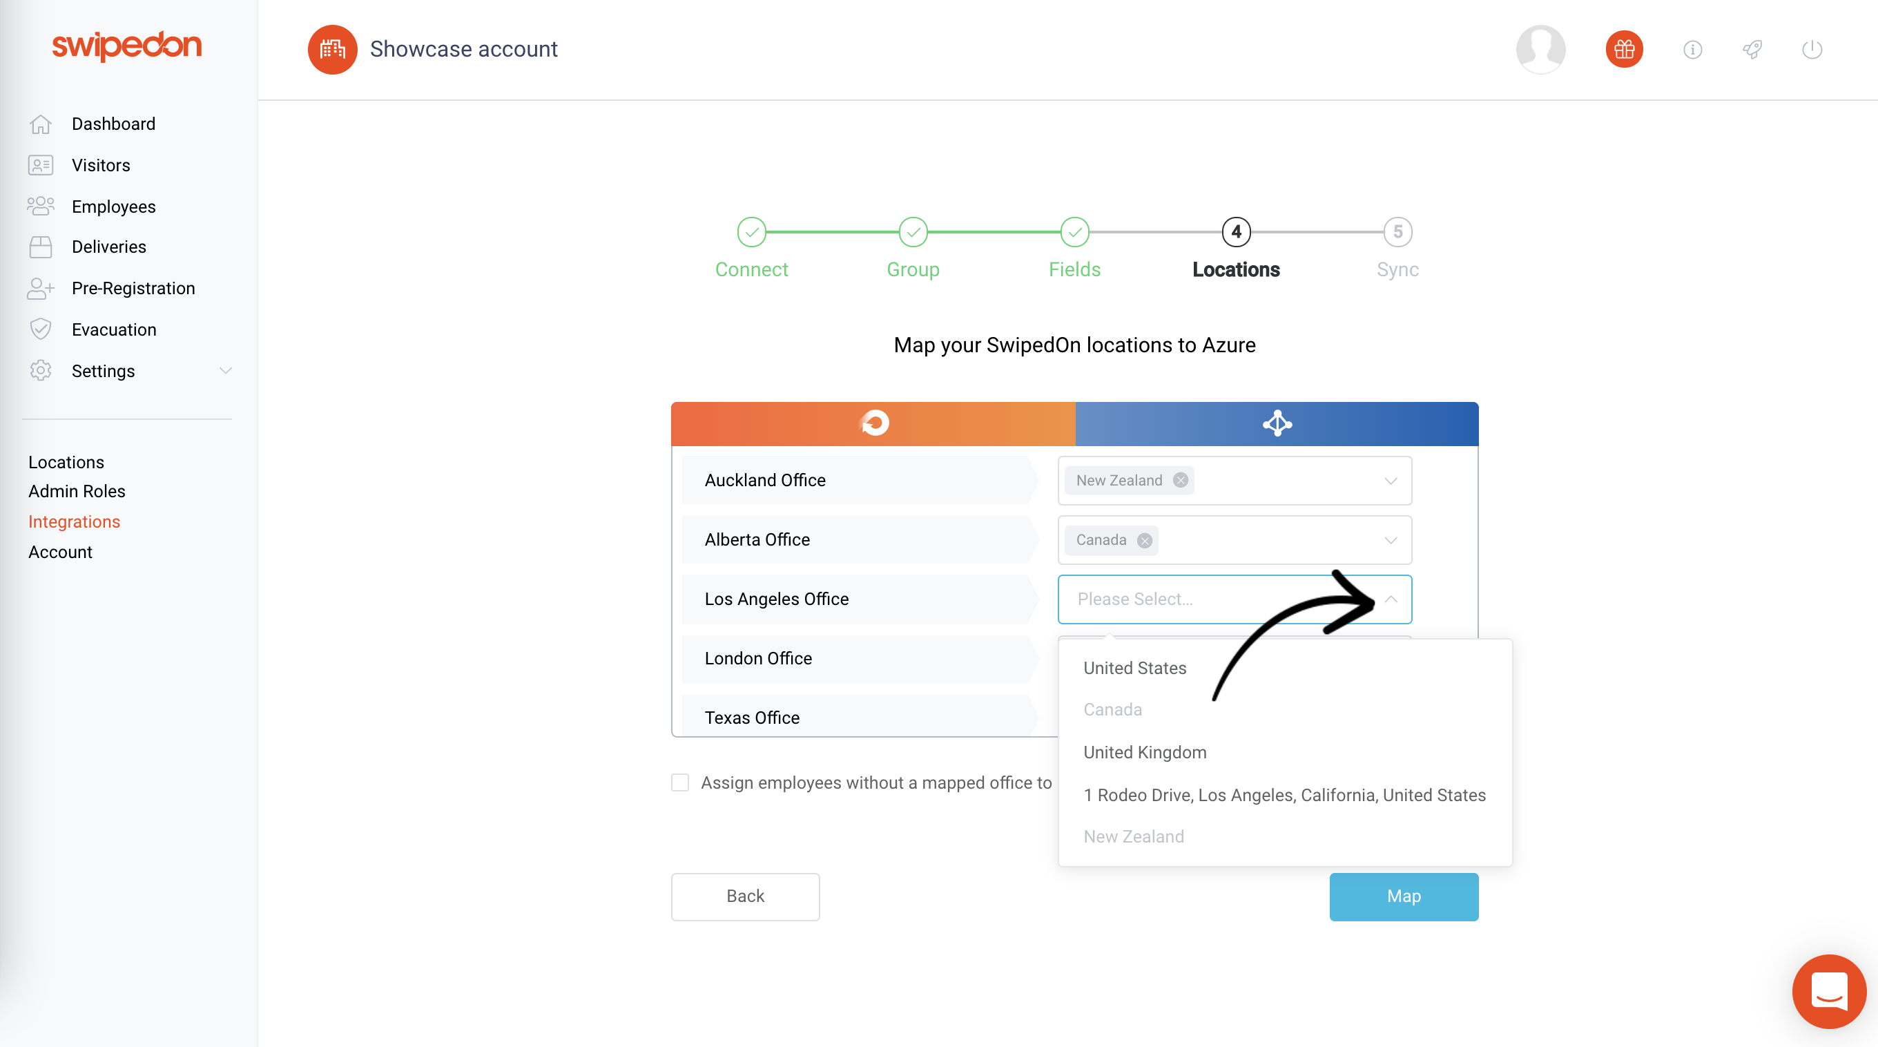Open Dashboard in sidebar
The height and width of the screenshot is (1047, 1878).
coord(113,124)
